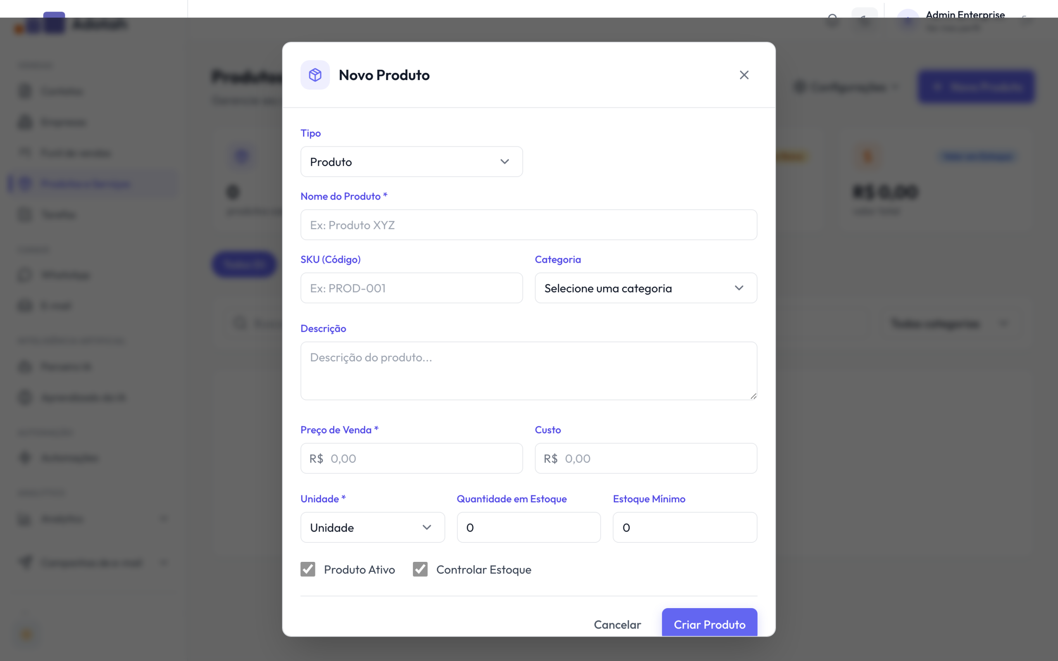This screenshot has width=1058, height=661.
Task: Click the blurred Novo Produto header button
Action: click(976, 87)
